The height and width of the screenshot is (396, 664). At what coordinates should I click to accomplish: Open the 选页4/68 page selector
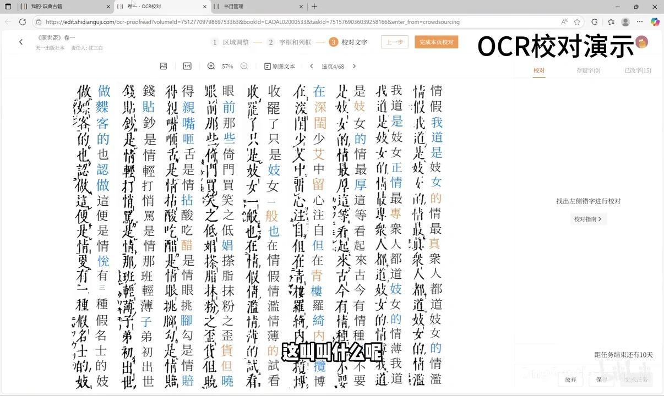[x=333, y=66]
